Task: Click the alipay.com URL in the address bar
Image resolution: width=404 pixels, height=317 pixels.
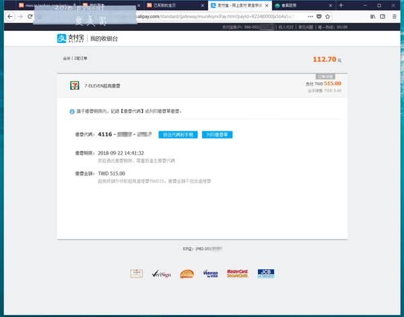Action: point(215,16)
